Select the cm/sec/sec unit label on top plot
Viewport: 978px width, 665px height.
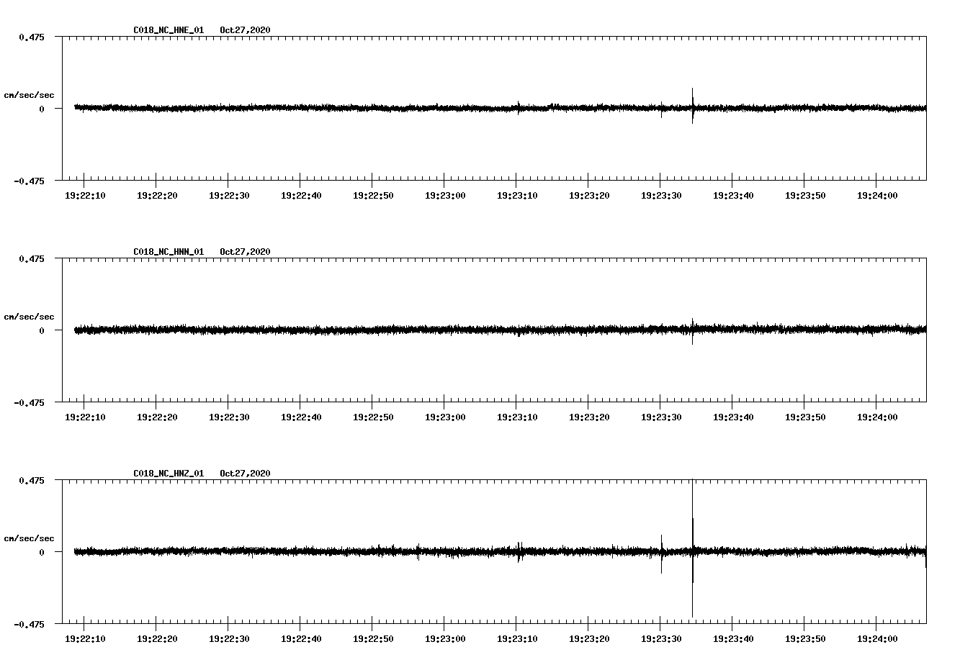coord(30,94)
